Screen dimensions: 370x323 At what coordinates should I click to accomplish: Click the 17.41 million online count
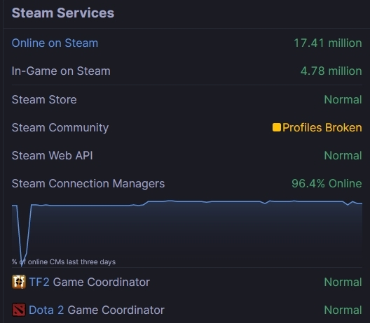[x=328, y=43]
